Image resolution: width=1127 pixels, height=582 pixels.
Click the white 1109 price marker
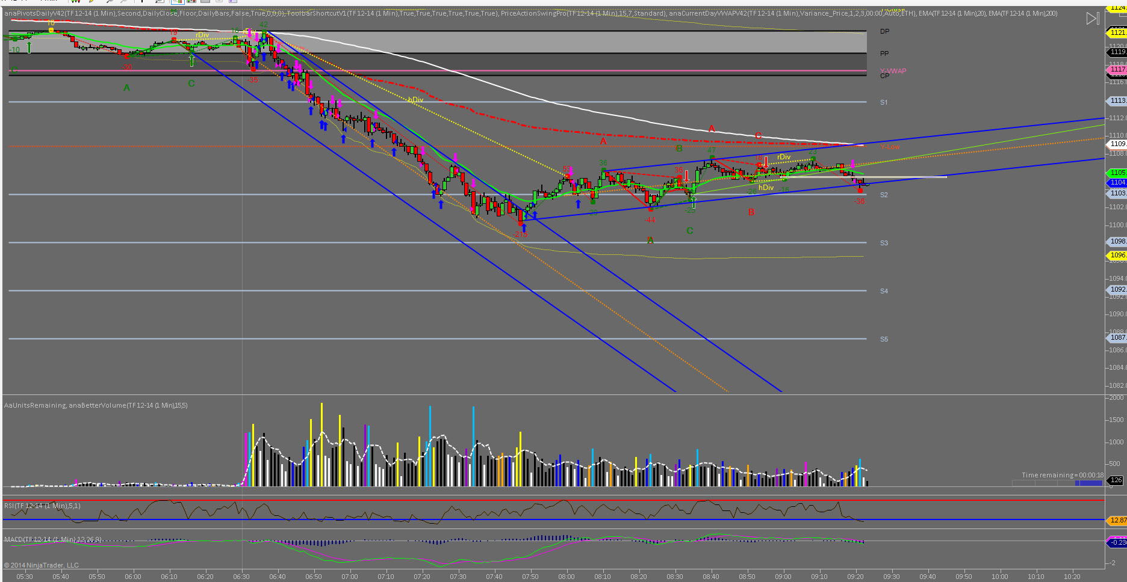point(1117,144)
